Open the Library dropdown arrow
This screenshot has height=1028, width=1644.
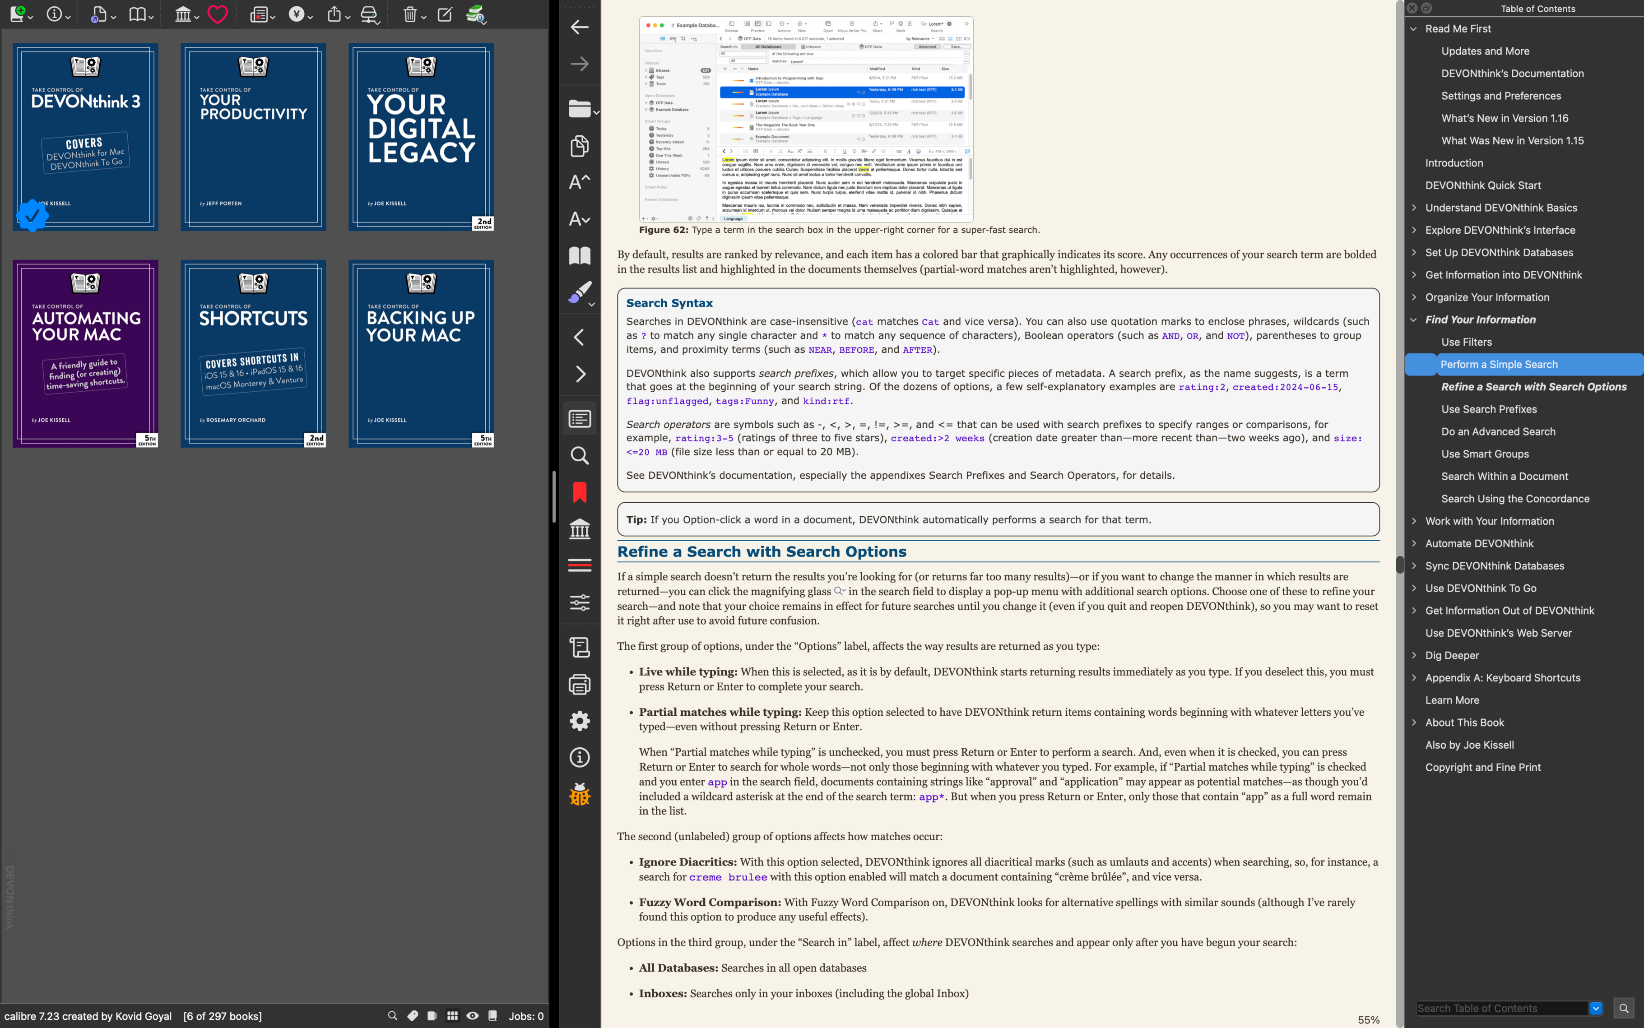(x=196, y=17)
